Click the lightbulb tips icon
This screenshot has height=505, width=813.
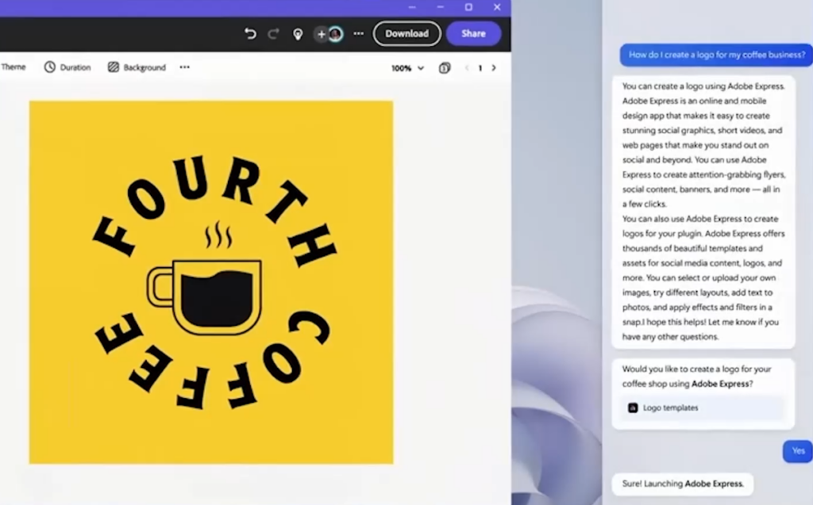coord(298,34)
